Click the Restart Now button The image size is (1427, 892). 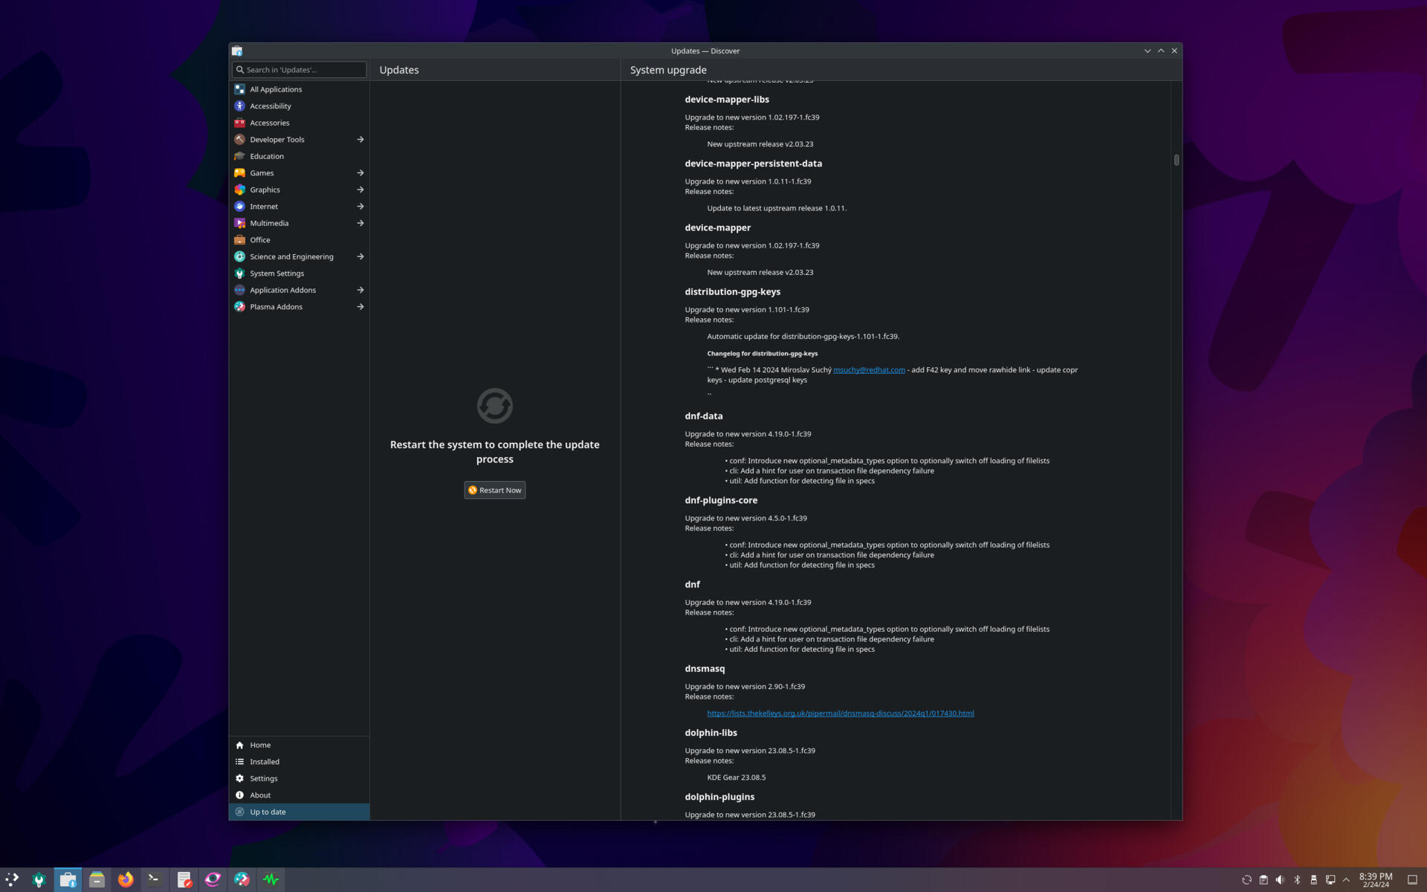point(495,490)
